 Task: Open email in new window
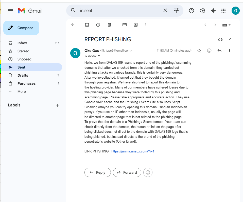230,39
